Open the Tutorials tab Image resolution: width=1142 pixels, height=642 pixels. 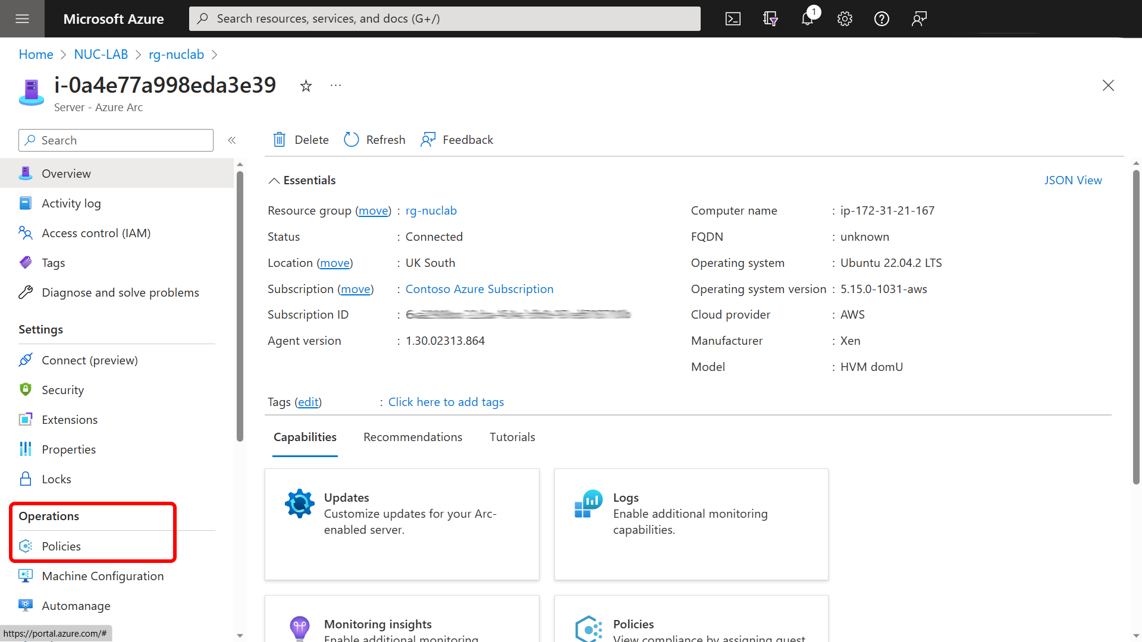point(512,437)
